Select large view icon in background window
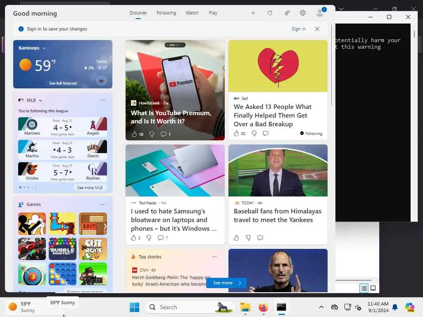Viewport: 423px width, 317px height. pyautogui.click(x=373, y=288)
